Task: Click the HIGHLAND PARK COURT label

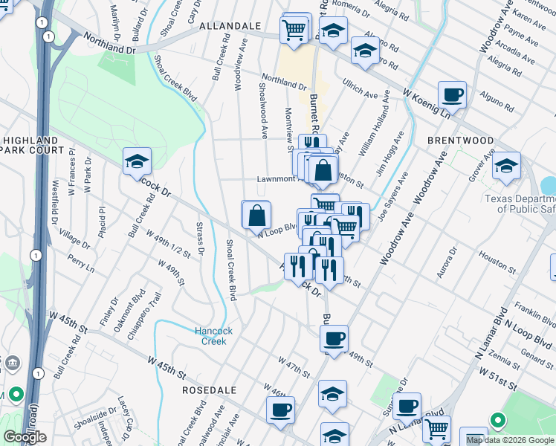Action: (32, 146)
